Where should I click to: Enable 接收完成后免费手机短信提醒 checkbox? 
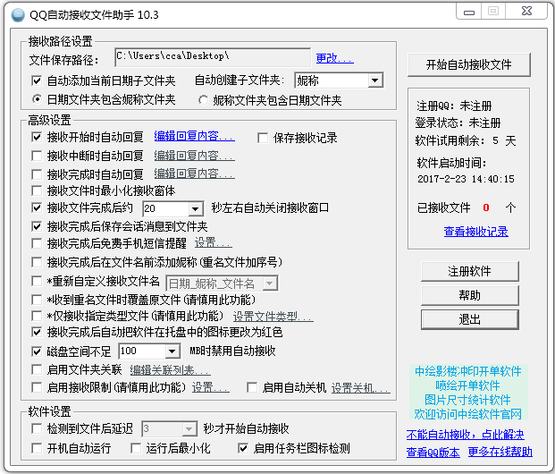point(37,243)
